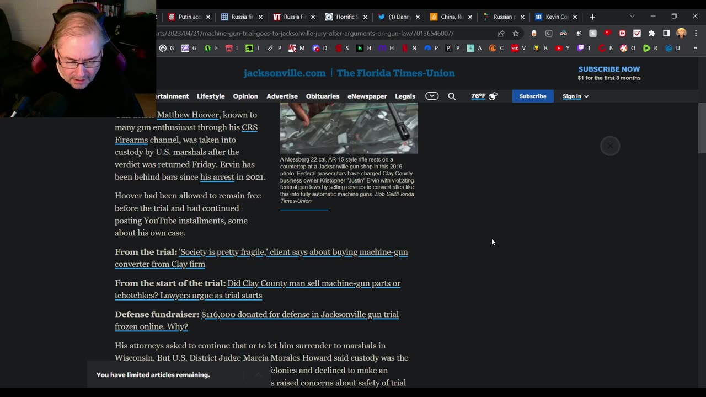
Task: Open the Extensions puzzle piece menu
Action: [x=651, y=33]
